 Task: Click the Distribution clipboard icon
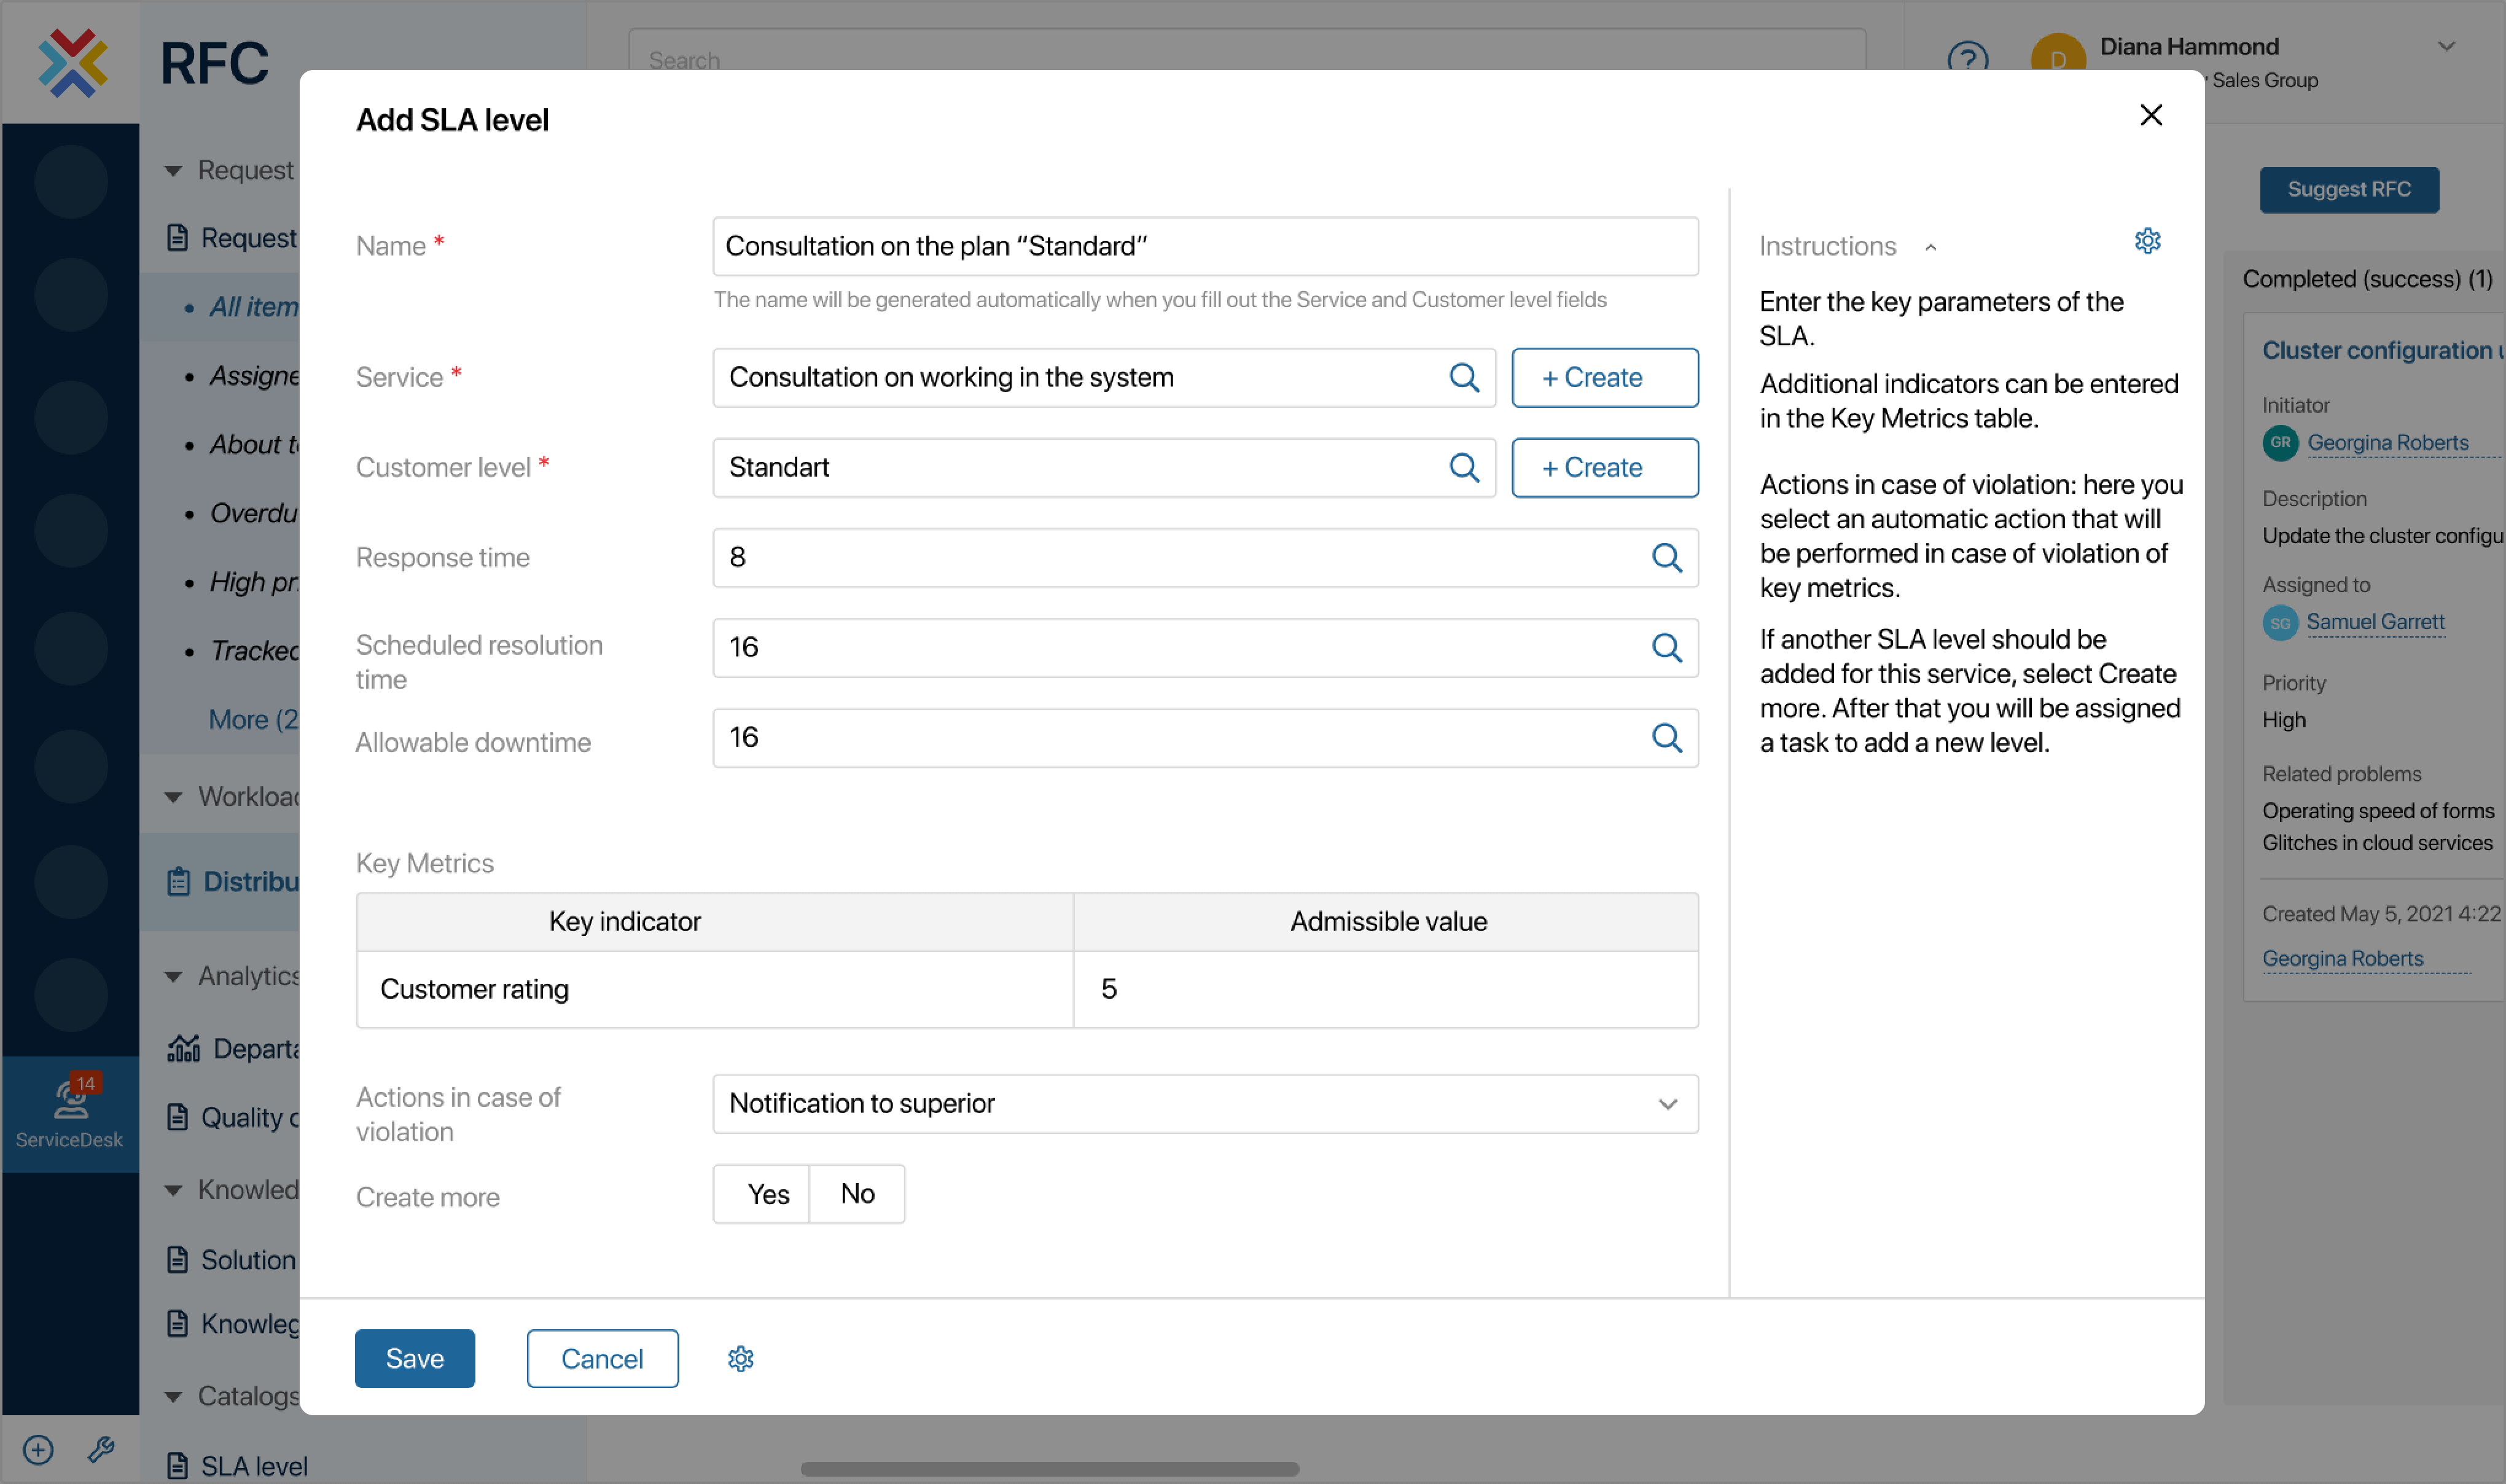[x=178, y=881]
